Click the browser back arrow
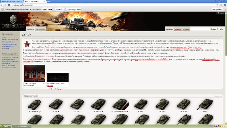The image size is (227, 128). tap(2, 5)
